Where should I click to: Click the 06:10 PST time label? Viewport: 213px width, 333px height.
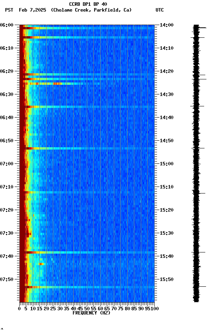(7, 48)
